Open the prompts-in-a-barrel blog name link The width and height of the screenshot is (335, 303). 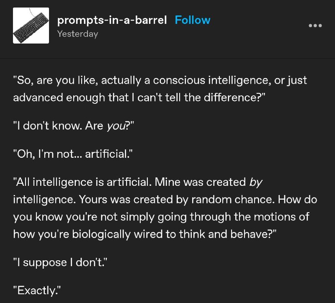tap(112, 20)
